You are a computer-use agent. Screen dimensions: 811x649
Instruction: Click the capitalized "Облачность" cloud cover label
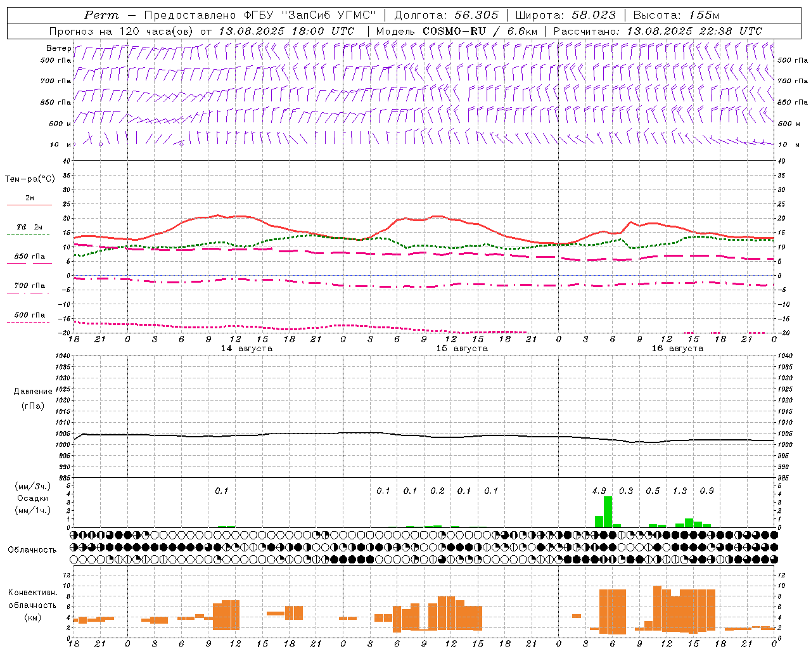pyautogui.click(x=32, y=549)
